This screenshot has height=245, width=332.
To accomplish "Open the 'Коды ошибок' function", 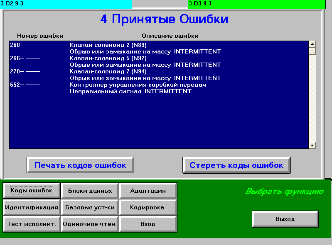I will click(32, 191).
